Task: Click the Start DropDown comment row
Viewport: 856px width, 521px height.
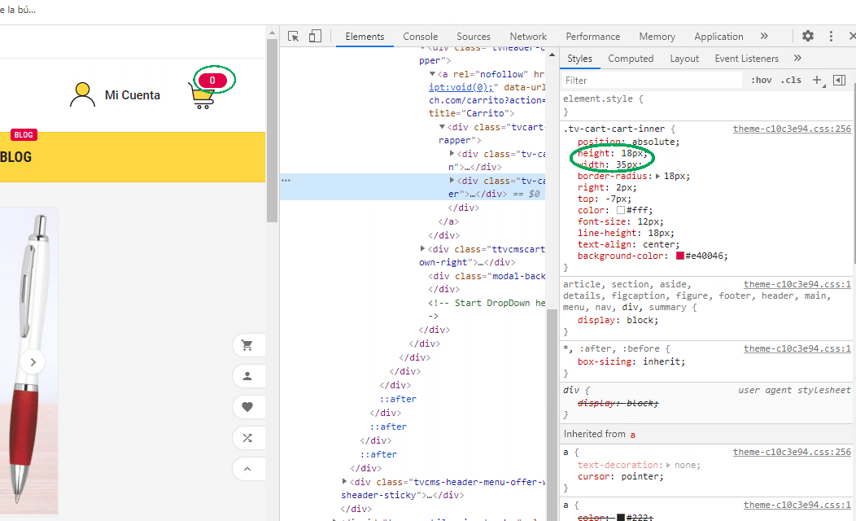Action: pyautogui.click(x=487, y=303)
